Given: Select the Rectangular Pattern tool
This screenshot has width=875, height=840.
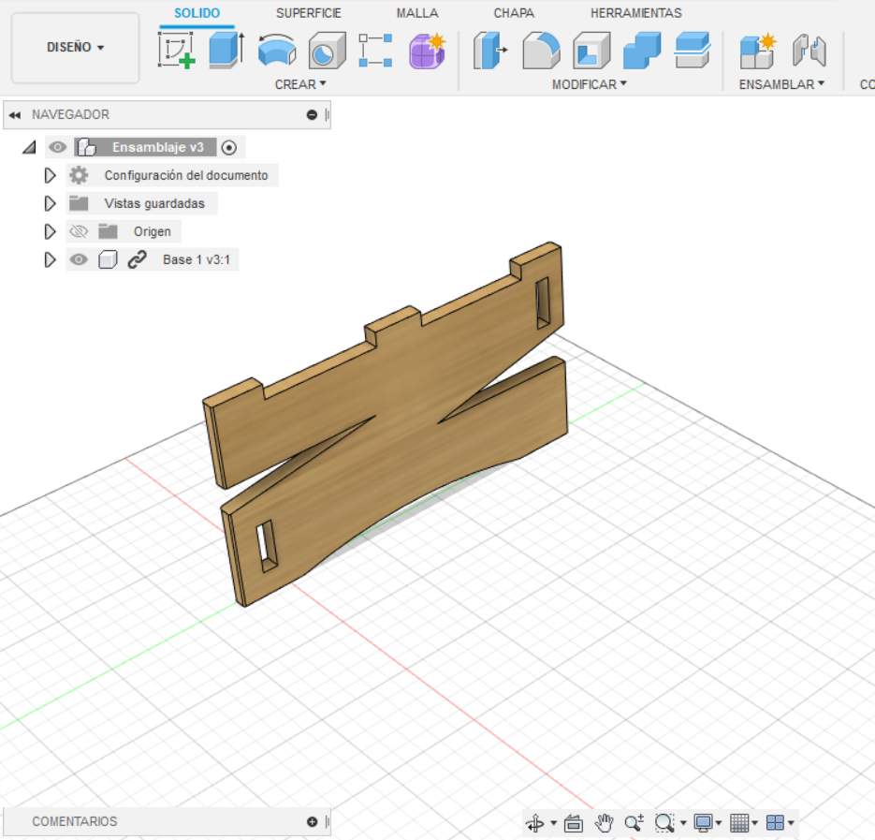Looking at the screenshot, I should 375,51.
